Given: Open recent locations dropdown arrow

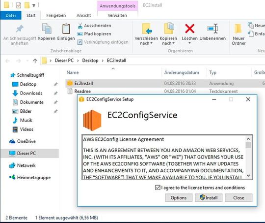Looking at the screenshot, I should 27,61.
